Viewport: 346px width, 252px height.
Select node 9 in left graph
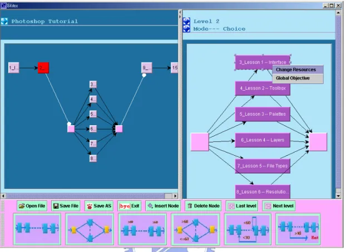[x=146, y=68]
